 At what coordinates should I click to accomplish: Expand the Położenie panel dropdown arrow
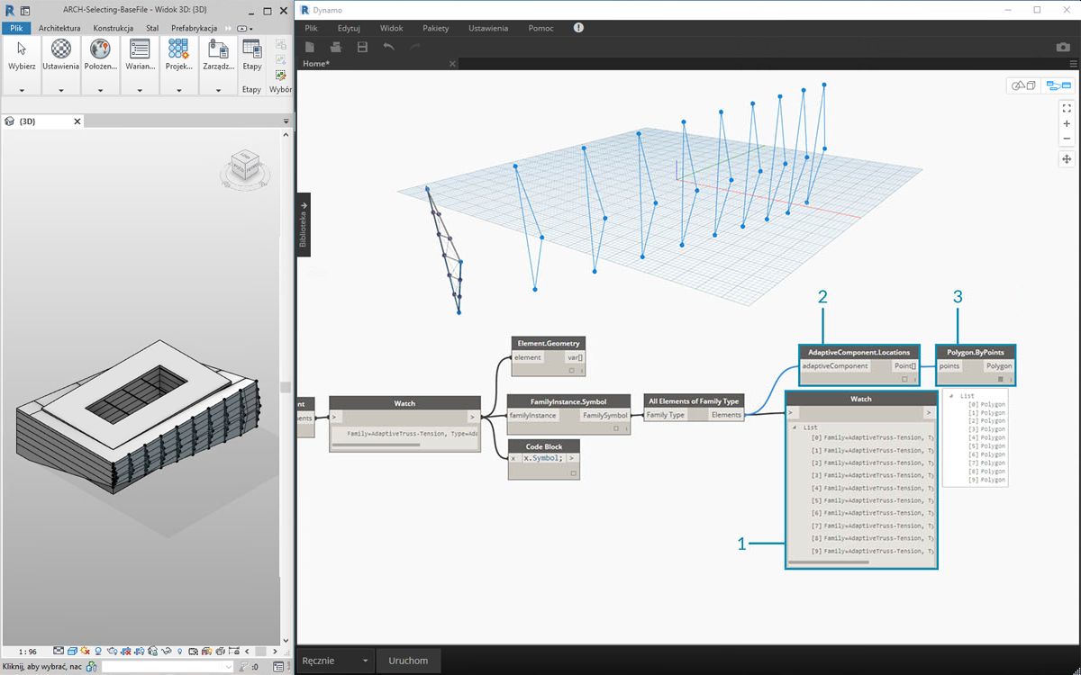click(100, 90)
